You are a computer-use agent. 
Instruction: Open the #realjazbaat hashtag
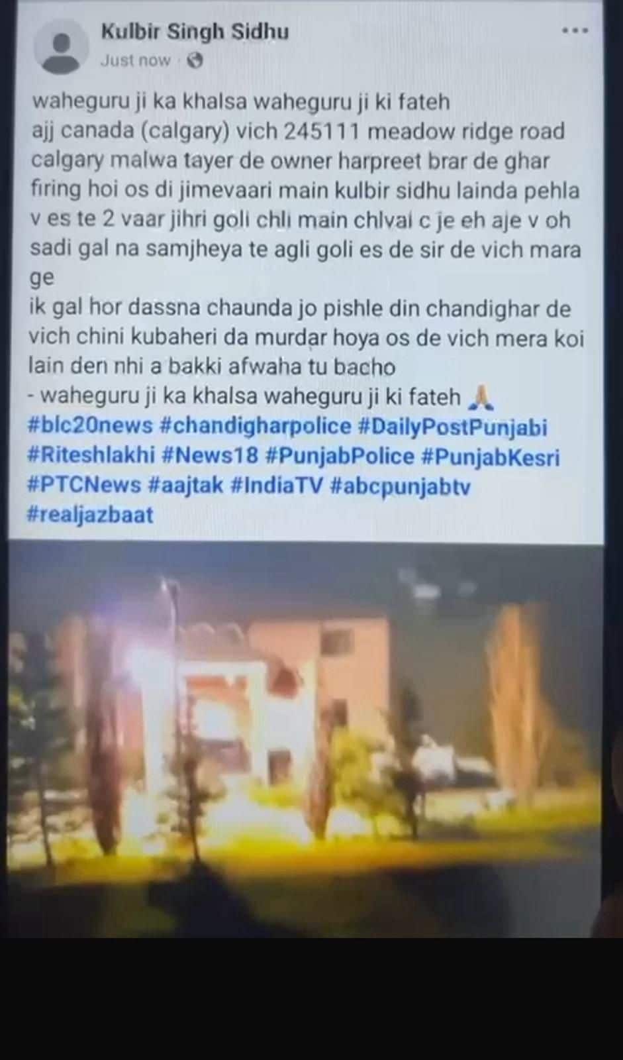[x=90, y=515]
